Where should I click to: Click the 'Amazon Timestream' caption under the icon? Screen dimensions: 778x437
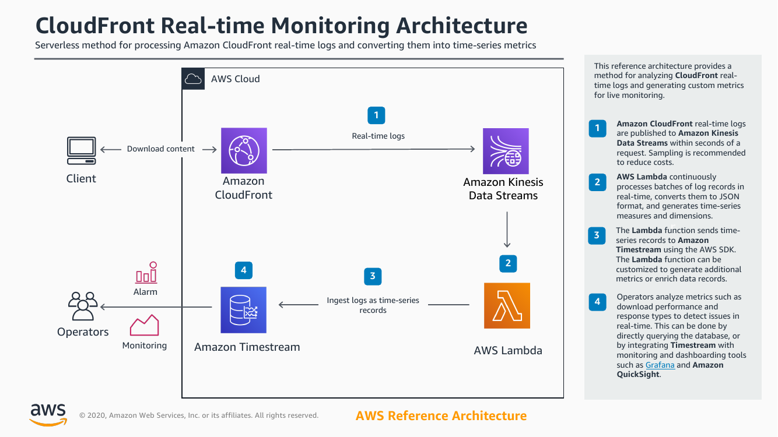[x=247, y=347]
